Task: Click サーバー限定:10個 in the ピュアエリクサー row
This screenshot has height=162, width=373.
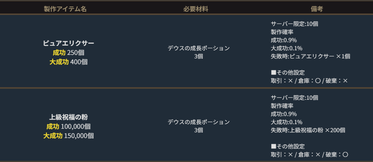Action: [x=294, y=24]
